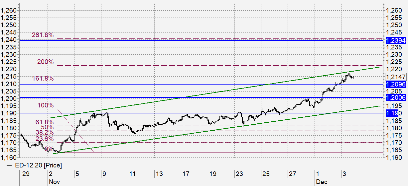Viewport: 408px width, 186px height.
Task: Click the 1.2394 blue price level label
Action: (x=395, y=40)
